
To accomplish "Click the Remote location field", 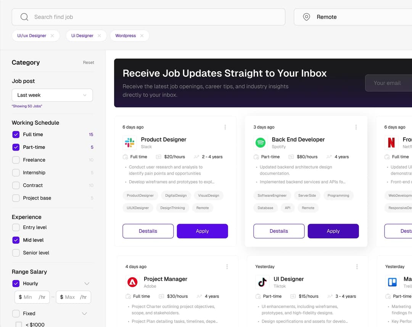I will tap(353, 17).
